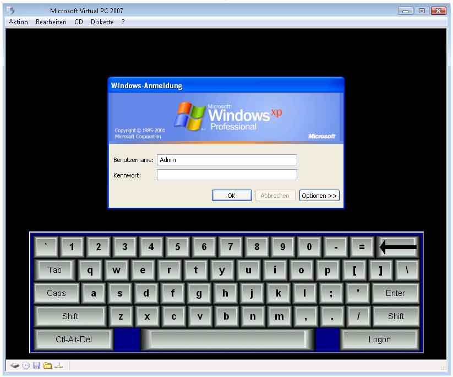Toggle the Shift key next to z
This screenshot has height=377, width=453.
(x=70, y=316)
